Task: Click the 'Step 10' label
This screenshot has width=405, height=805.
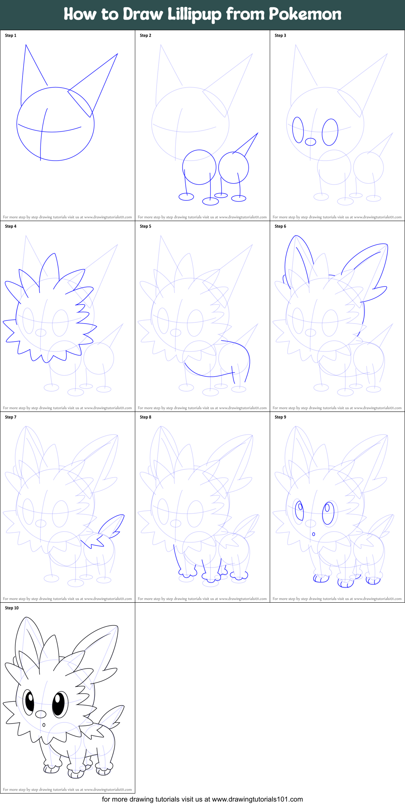Action: pos(12,608)
